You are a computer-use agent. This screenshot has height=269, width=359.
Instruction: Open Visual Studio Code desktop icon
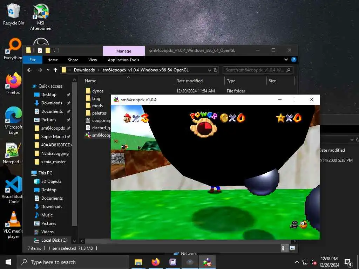13,190
